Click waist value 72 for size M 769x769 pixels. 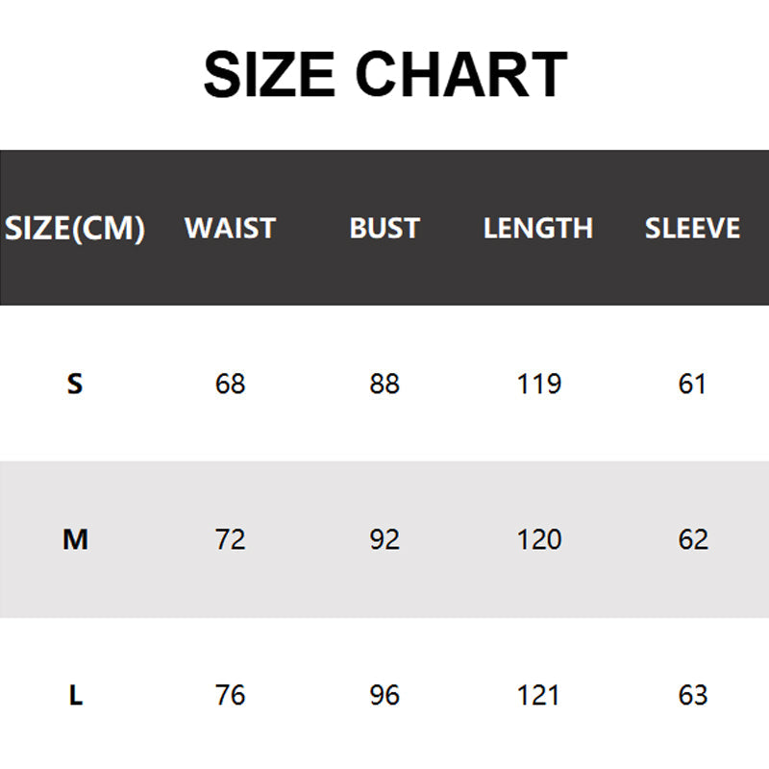[231, 540]
